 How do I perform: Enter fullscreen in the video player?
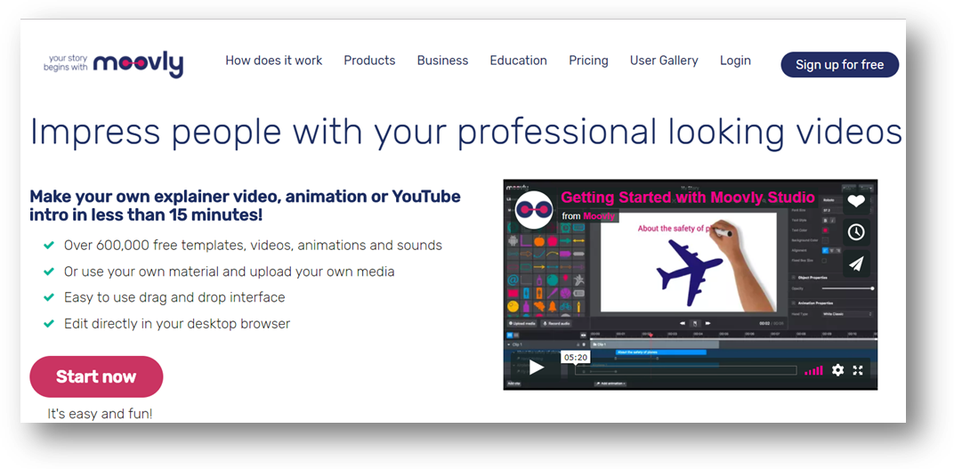click(858, 370)
